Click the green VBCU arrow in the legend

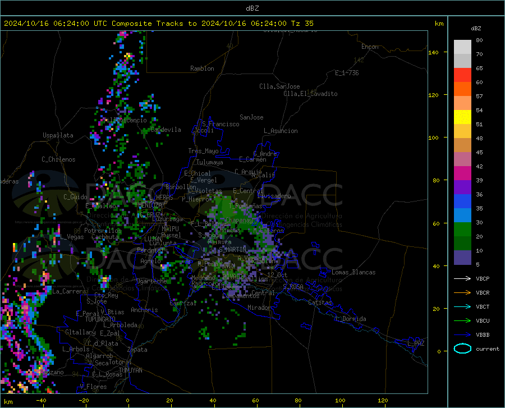click(462, 321)
